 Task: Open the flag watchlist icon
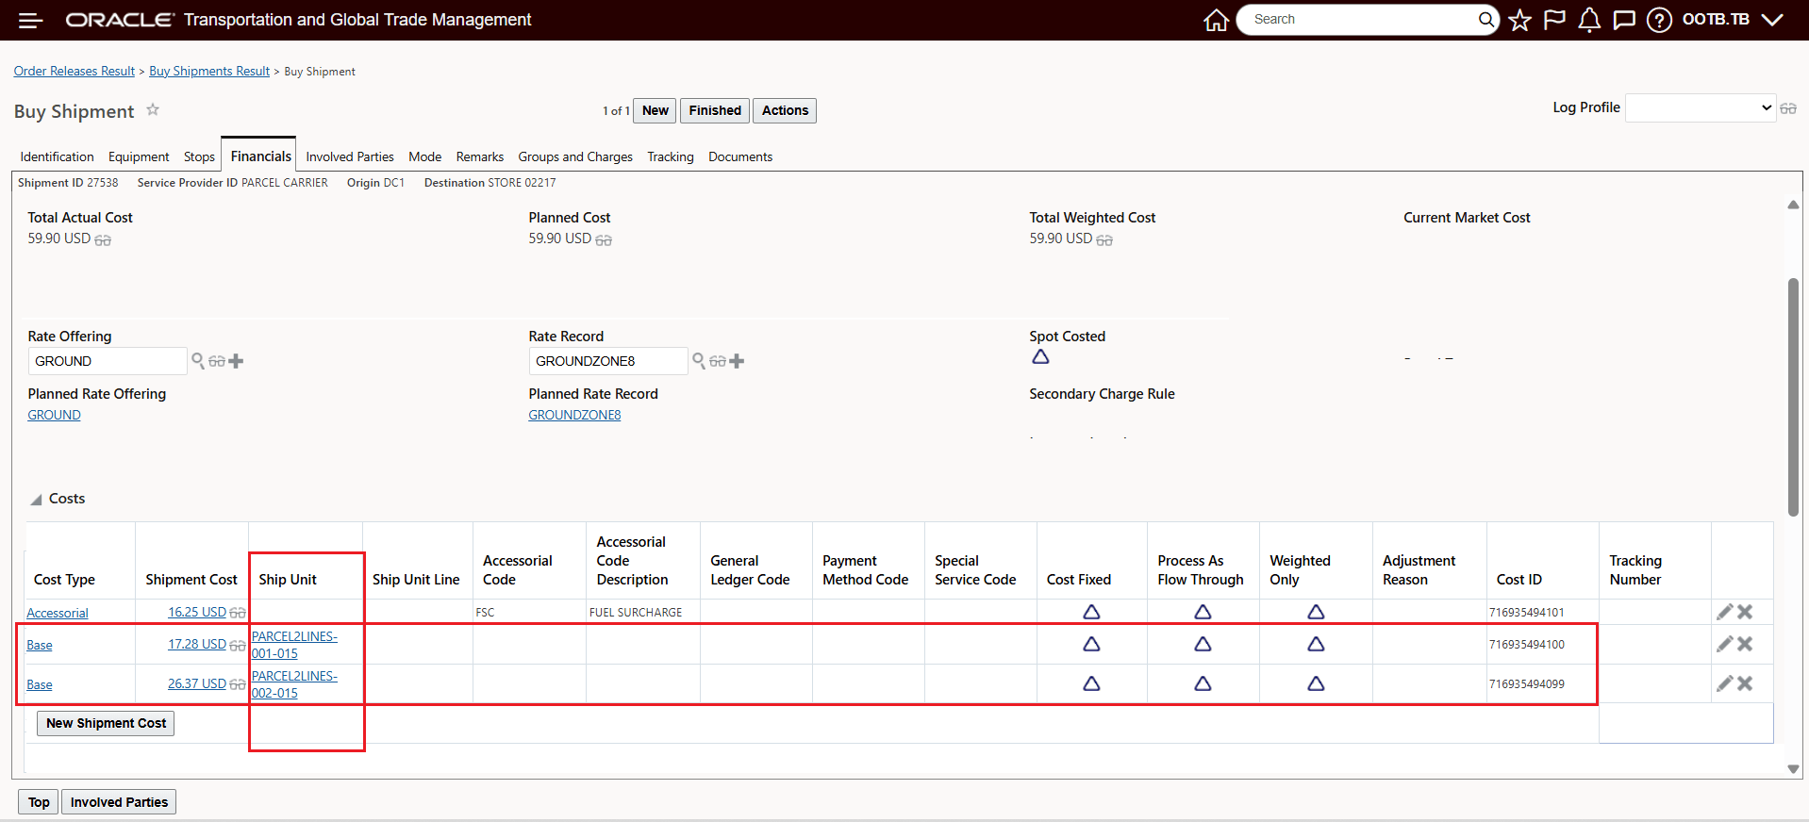click(1554, 20)
